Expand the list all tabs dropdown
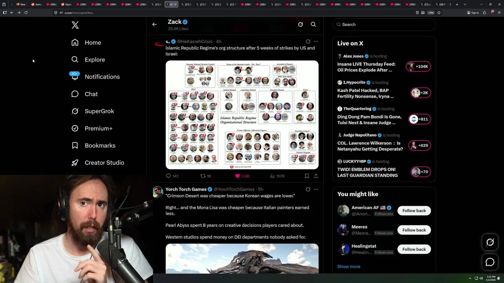 465,4
